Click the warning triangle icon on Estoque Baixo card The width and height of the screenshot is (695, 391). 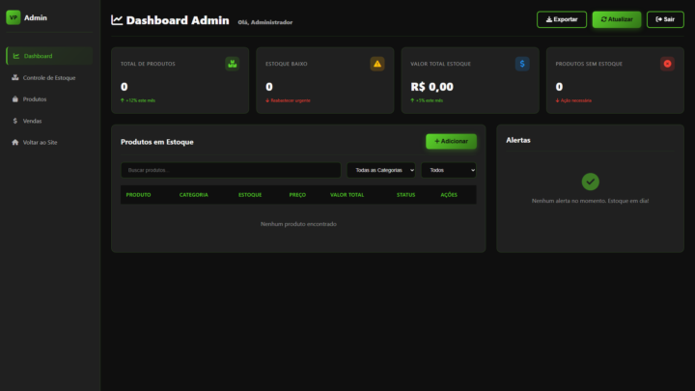coord(377,64)
